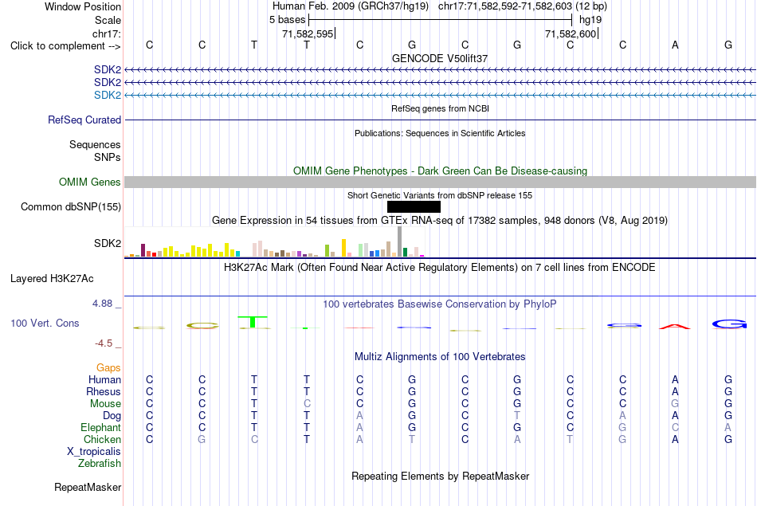Select the Dog species label
This screenshot has width=757, height=506.
[x=112, y=416]
